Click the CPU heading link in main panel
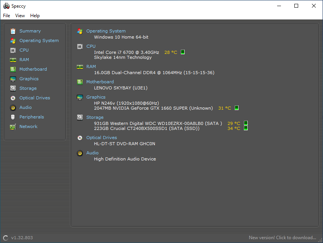Viewport: 323px width, 243px height. click(x=91, y=46)
